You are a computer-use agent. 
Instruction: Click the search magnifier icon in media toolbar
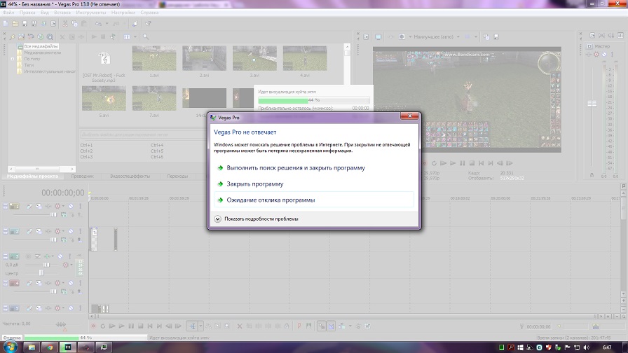(146, 36)
